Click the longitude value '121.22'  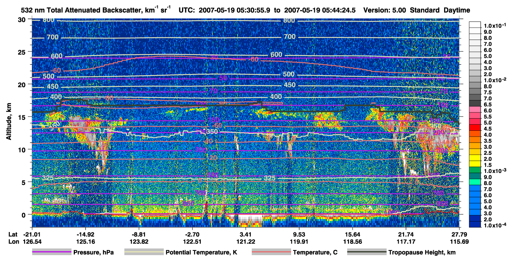click(246, 241)
